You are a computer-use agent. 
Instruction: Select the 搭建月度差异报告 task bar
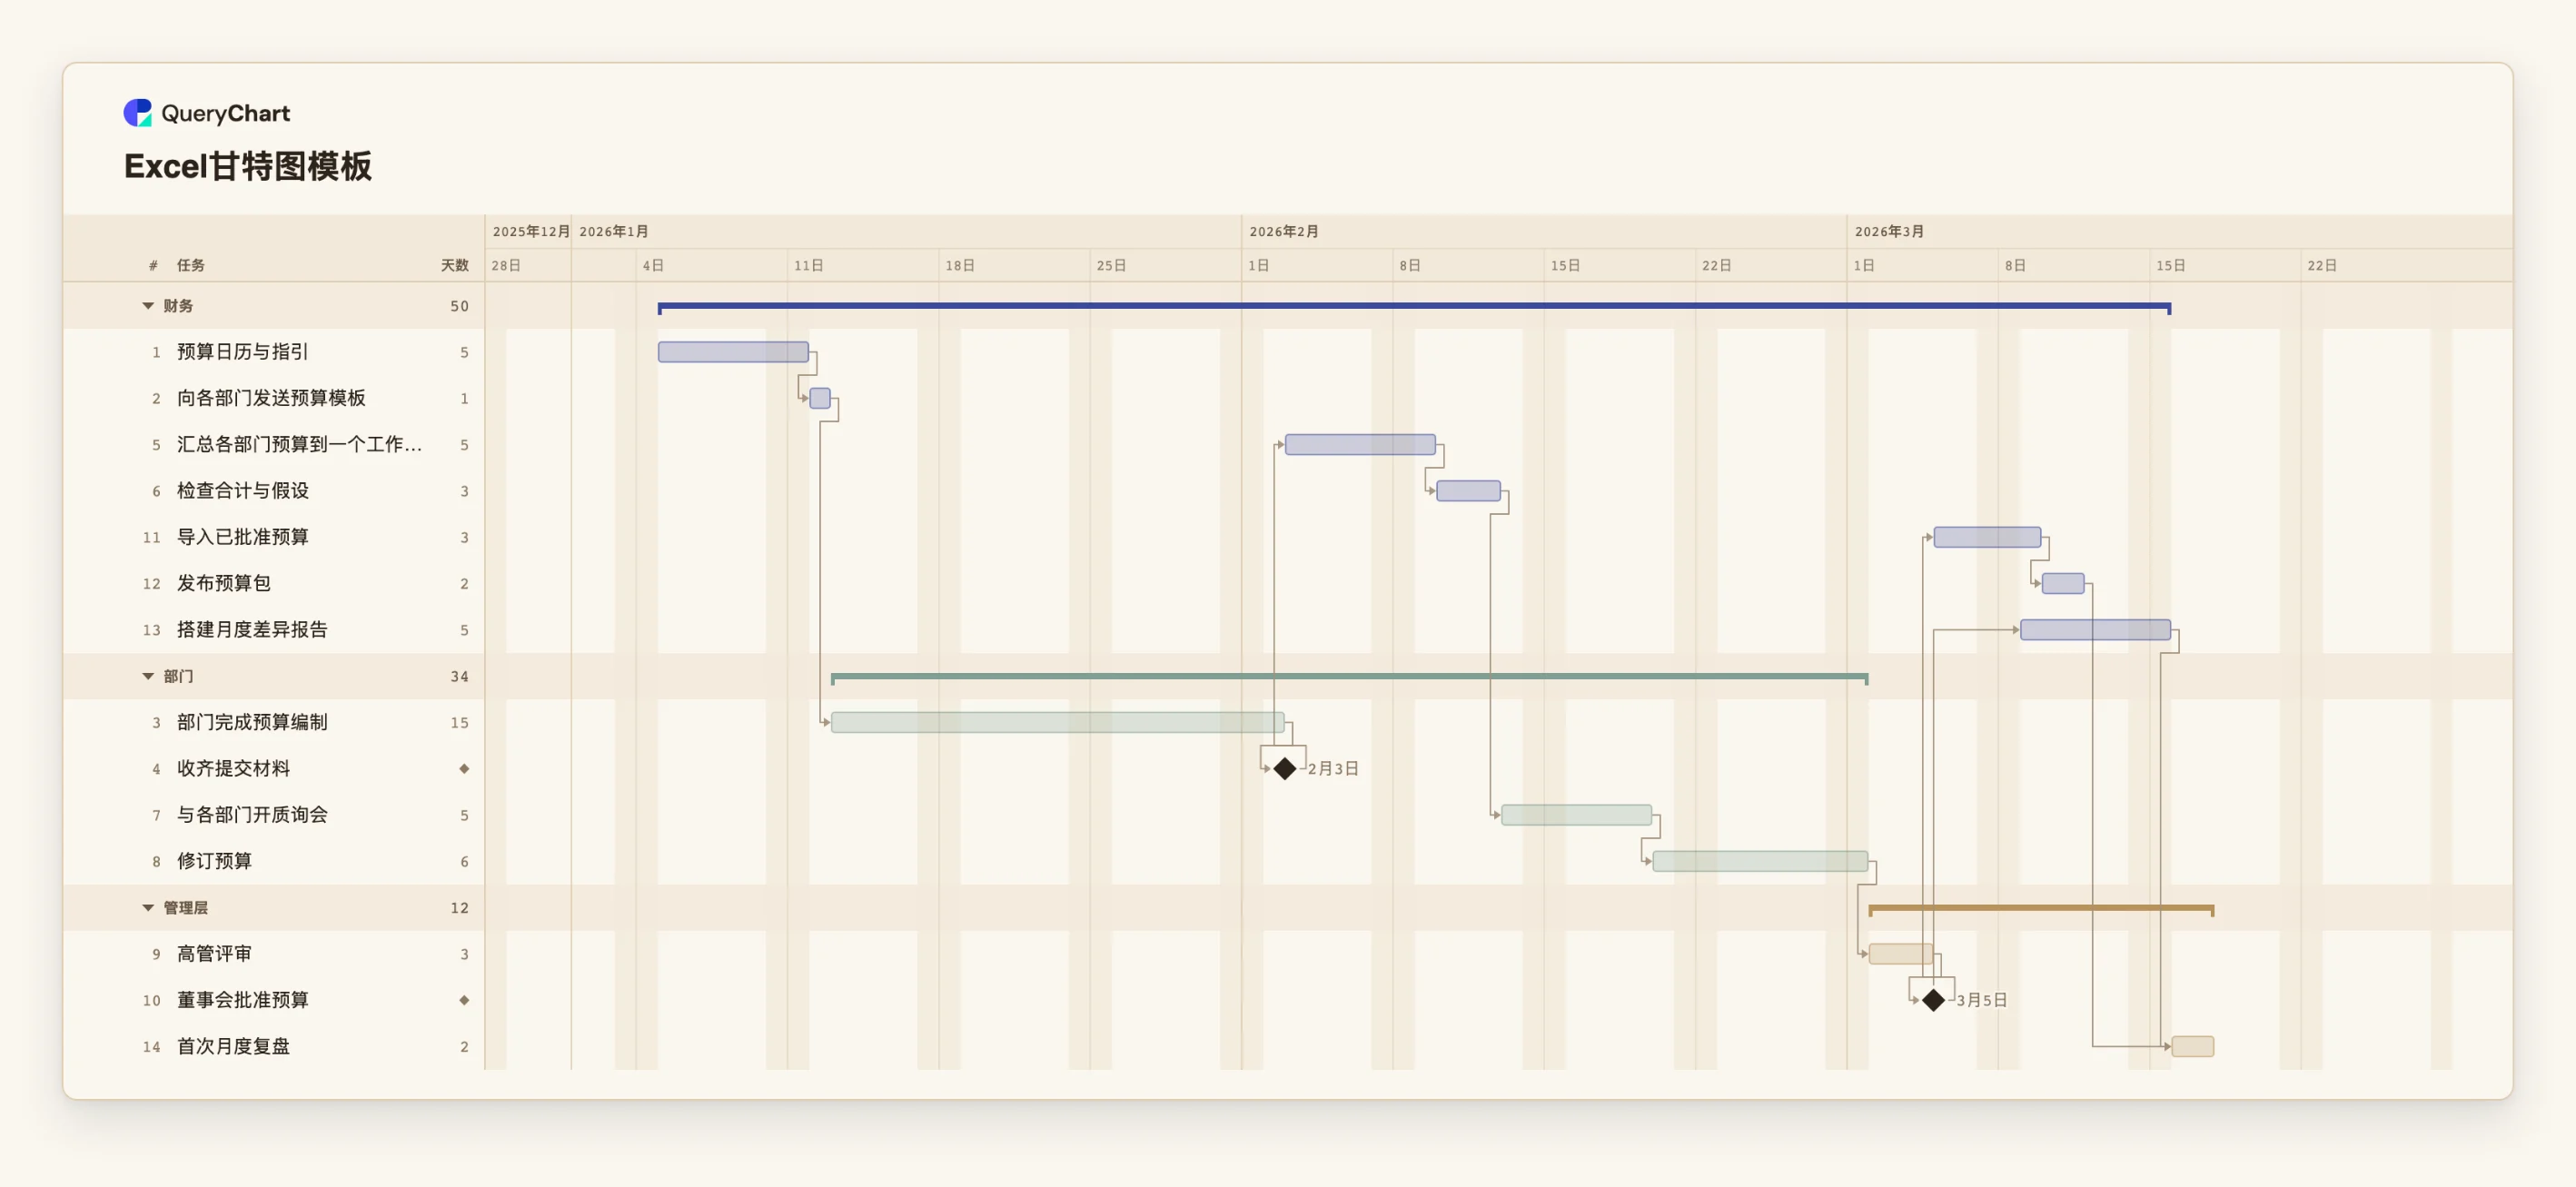coord(2095,630)
